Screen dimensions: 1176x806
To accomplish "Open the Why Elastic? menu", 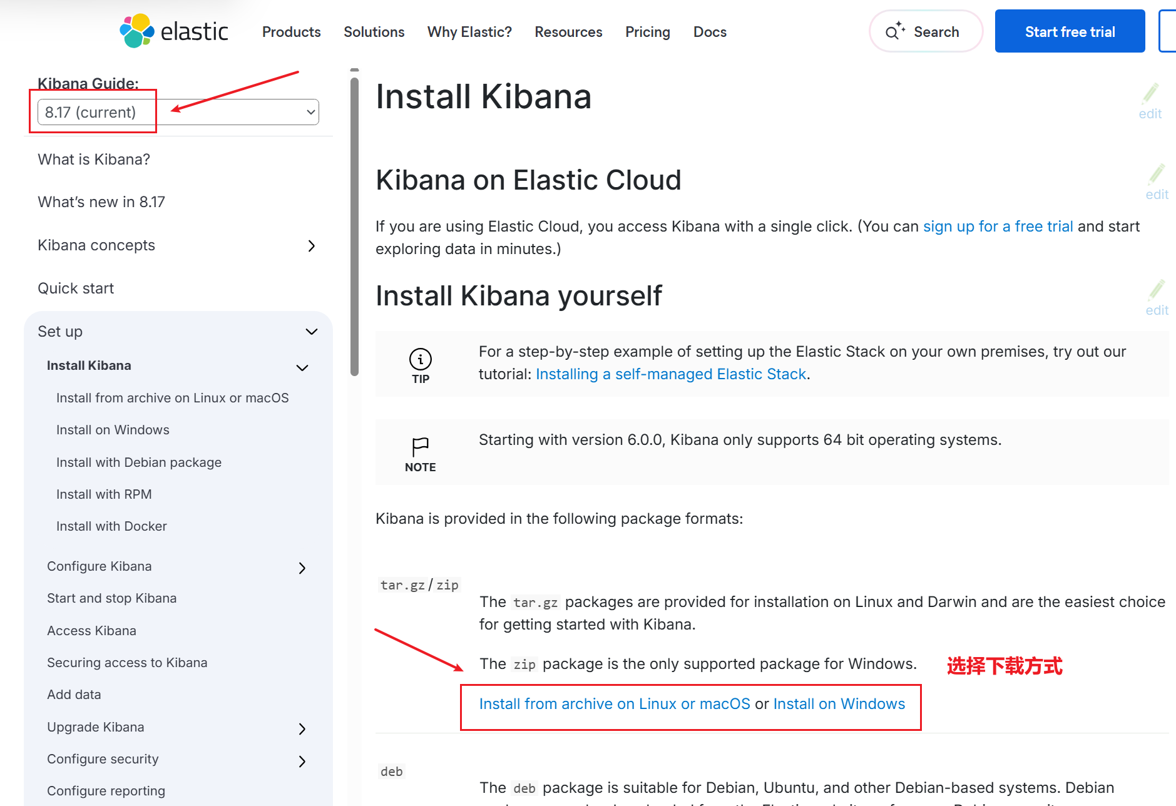I will pos(469,31).
